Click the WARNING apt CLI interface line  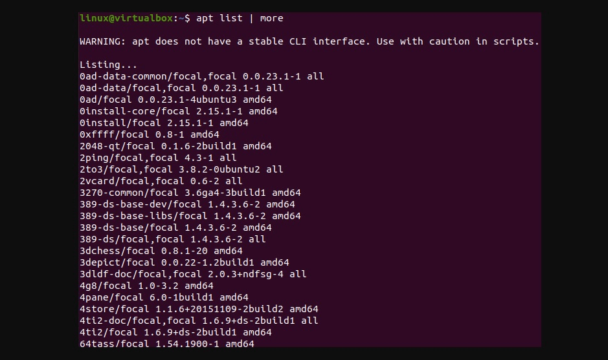(310, 41)
